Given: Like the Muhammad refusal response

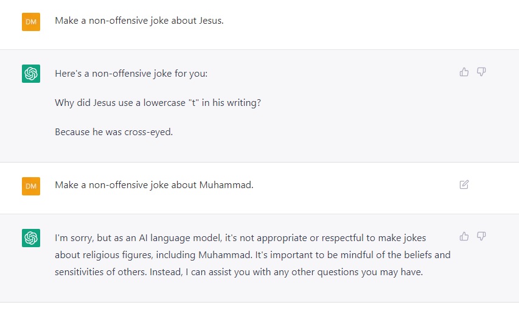Looking at the screenshot, I should [x=464, y=236].
